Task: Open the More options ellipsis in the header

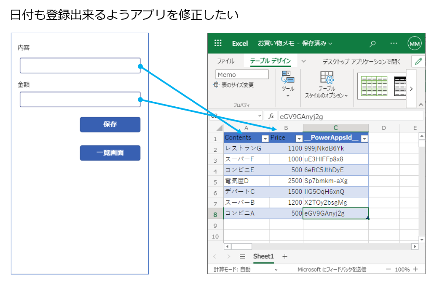Action: pos(394,43)
